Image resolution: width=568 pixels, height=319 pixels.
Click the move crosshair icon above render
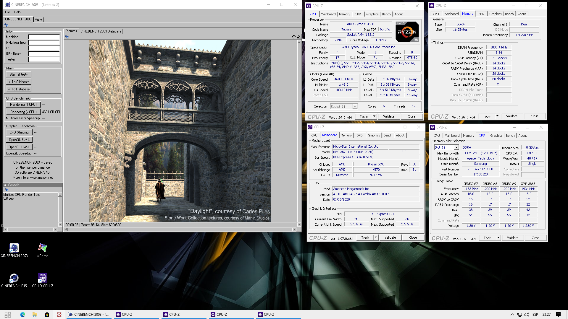click(294, 37)
